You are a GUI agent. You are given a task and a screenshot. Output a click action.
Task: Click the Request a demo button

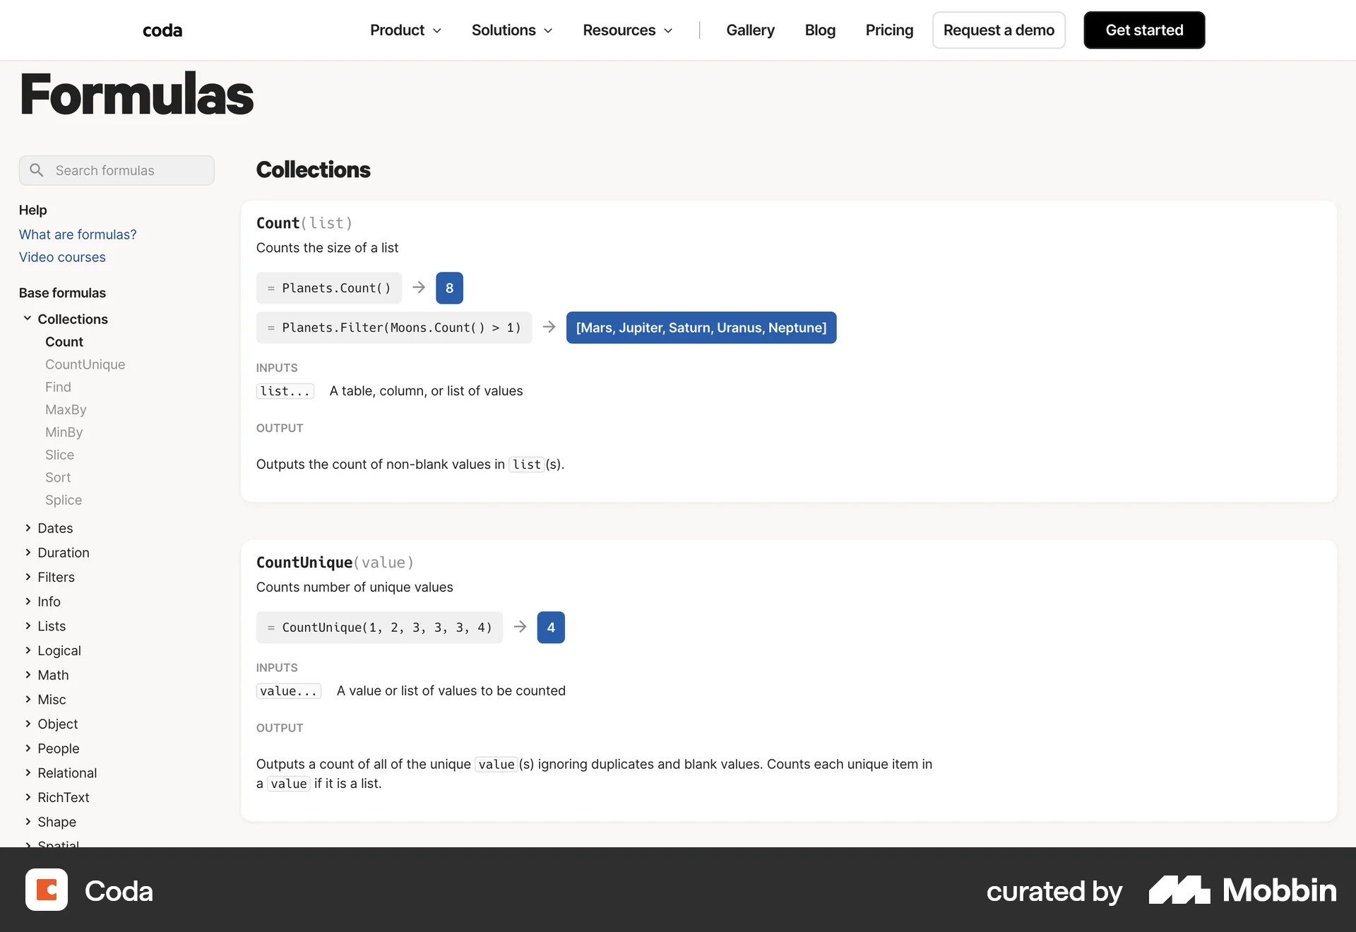[x=998, y=30]
